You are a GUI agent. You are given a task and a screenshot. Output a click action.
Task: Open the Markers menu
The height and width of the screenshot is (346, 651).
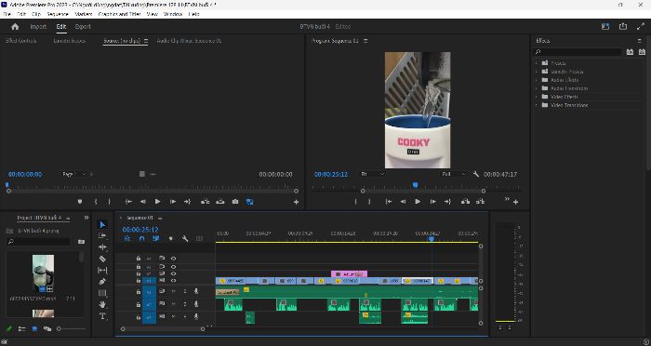pos(84,14)
